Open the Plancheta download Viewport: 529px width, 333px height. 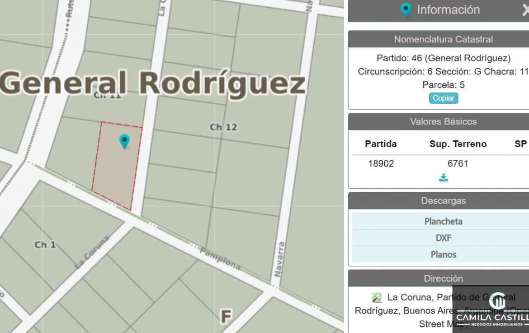(443, 222)
